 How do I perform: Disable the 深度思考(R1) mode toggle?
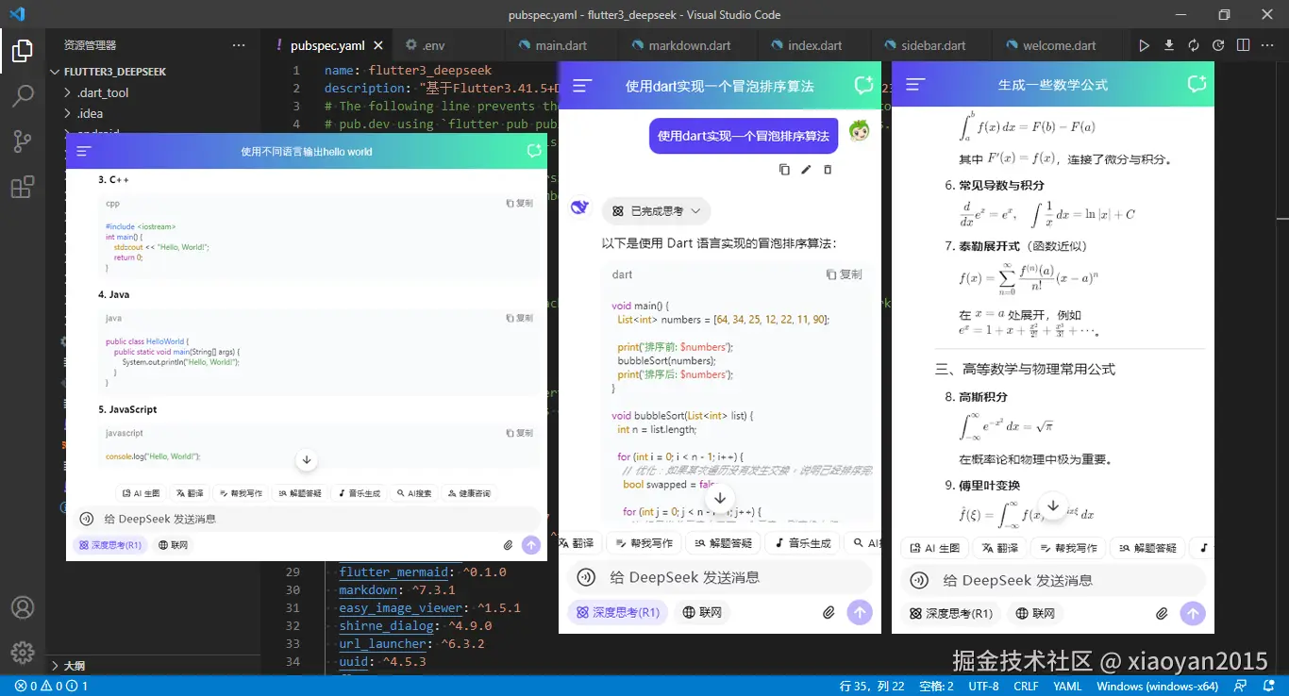pyautogui.click(x=617, y=612)
